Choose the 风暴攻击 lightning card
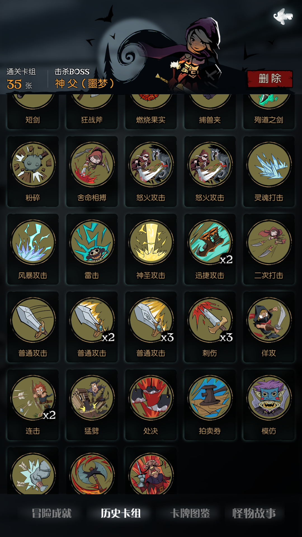Screen dimensions: 302x537 33,249
